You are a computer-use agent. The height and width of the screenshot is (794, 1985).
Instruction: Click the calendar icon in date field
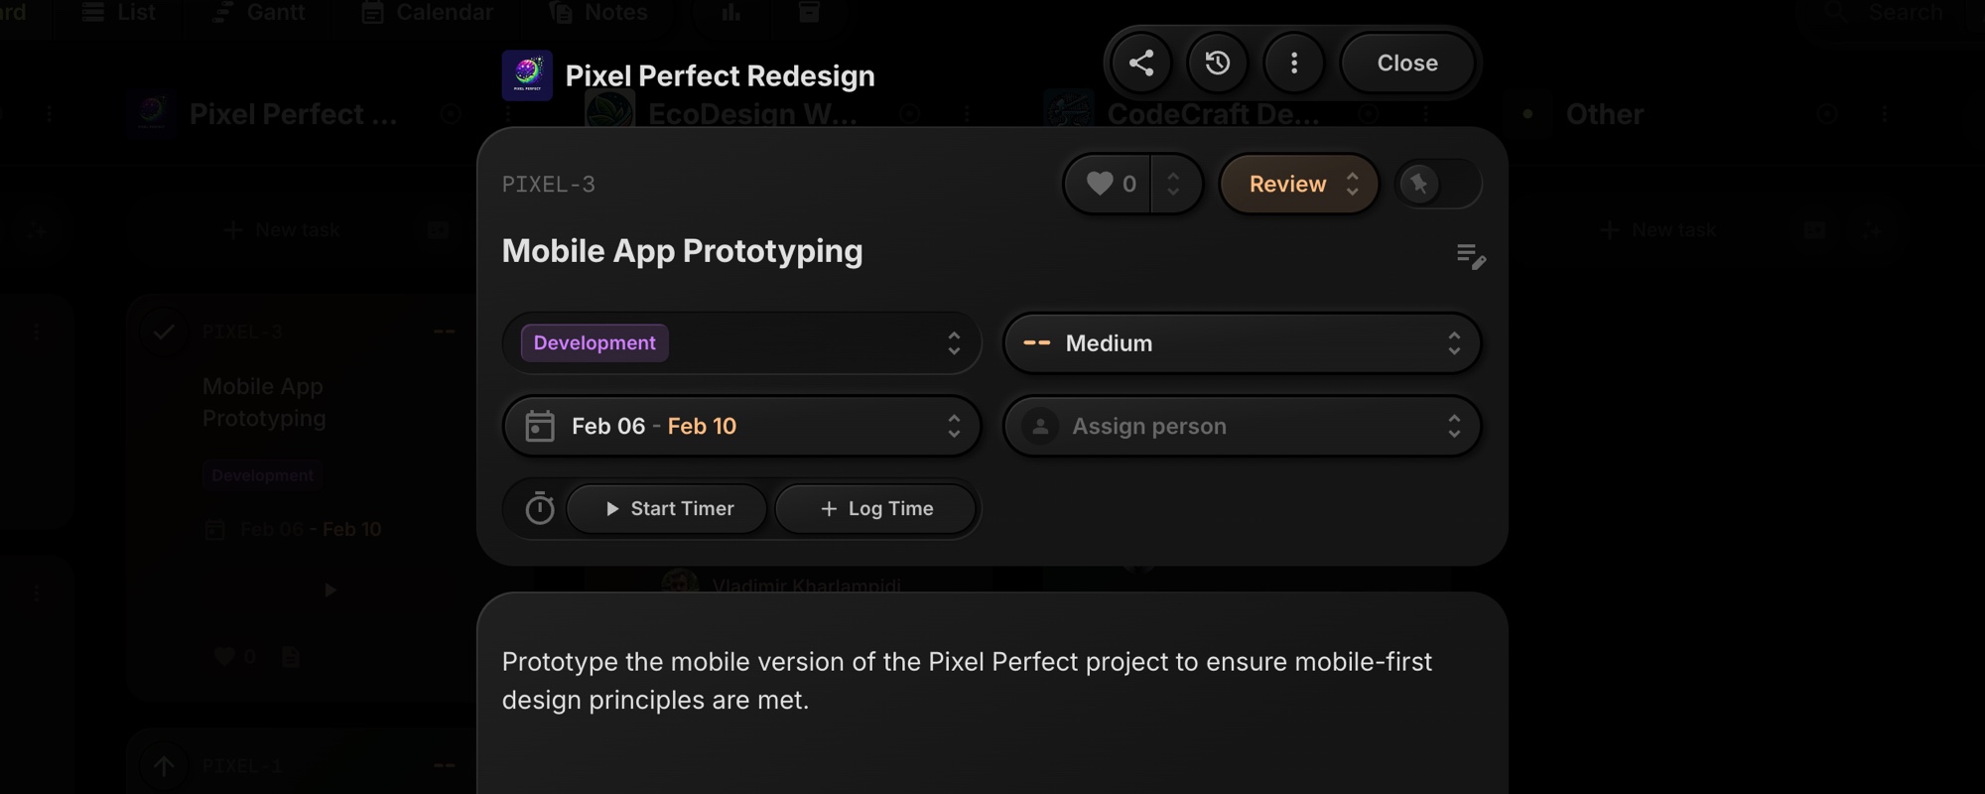click(540, 426)
